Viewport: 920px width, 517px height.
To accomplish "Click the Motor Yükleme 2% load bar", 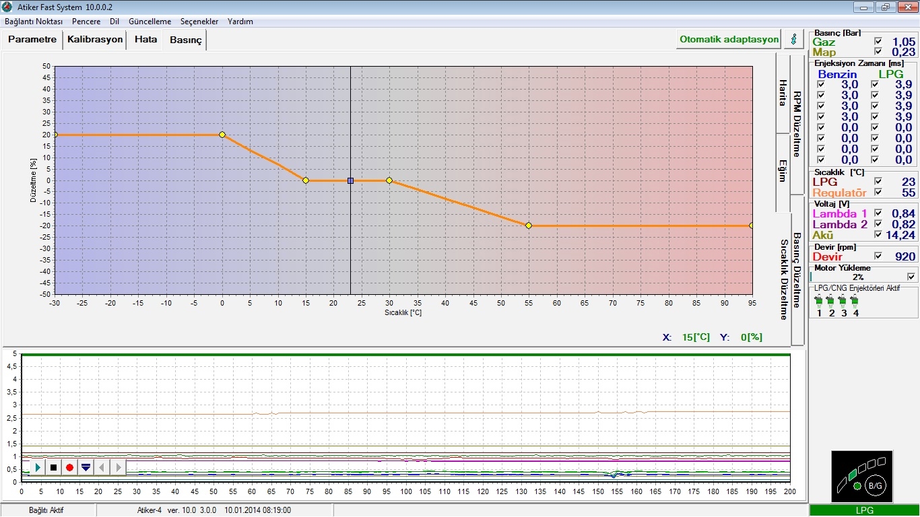I will tap(857, 277).
